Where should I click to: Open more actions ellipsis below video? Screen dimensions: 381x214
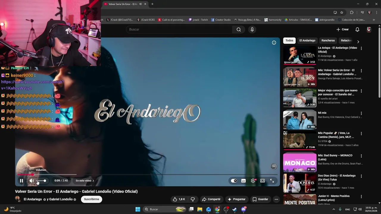(276, 199)
